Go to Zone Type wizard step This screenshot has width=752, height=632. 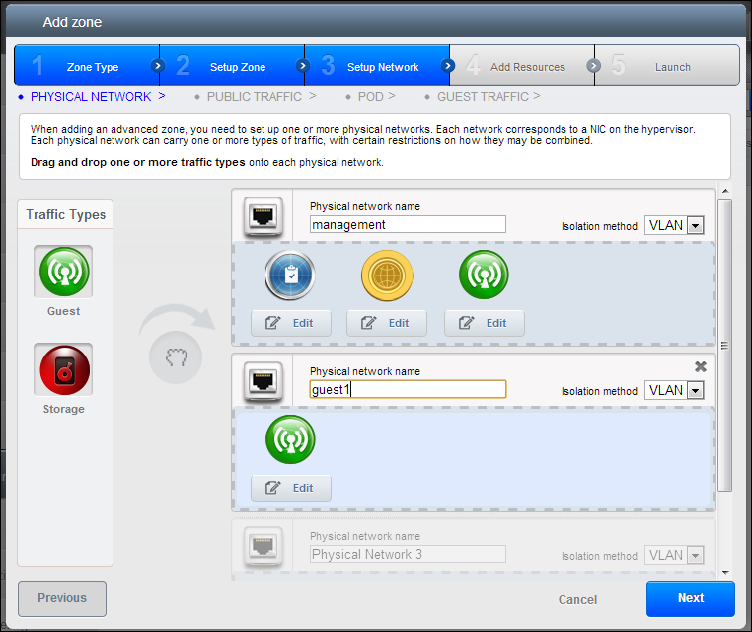point(87,67)
